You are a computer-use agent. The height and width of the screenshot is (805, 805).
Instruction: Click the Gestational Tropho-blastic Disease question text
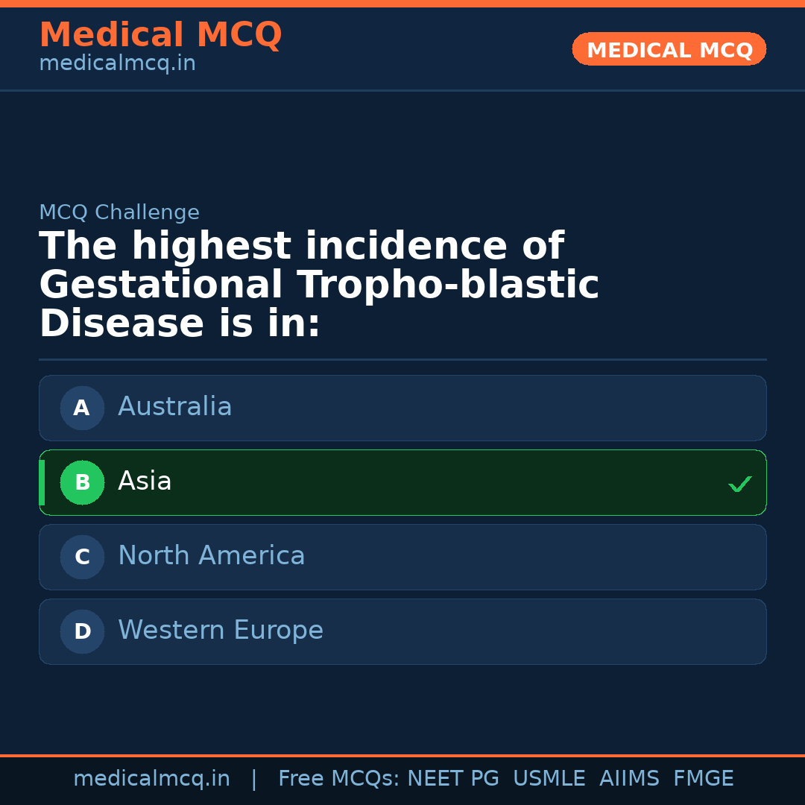pyautogui.click(x=319, y=285)
